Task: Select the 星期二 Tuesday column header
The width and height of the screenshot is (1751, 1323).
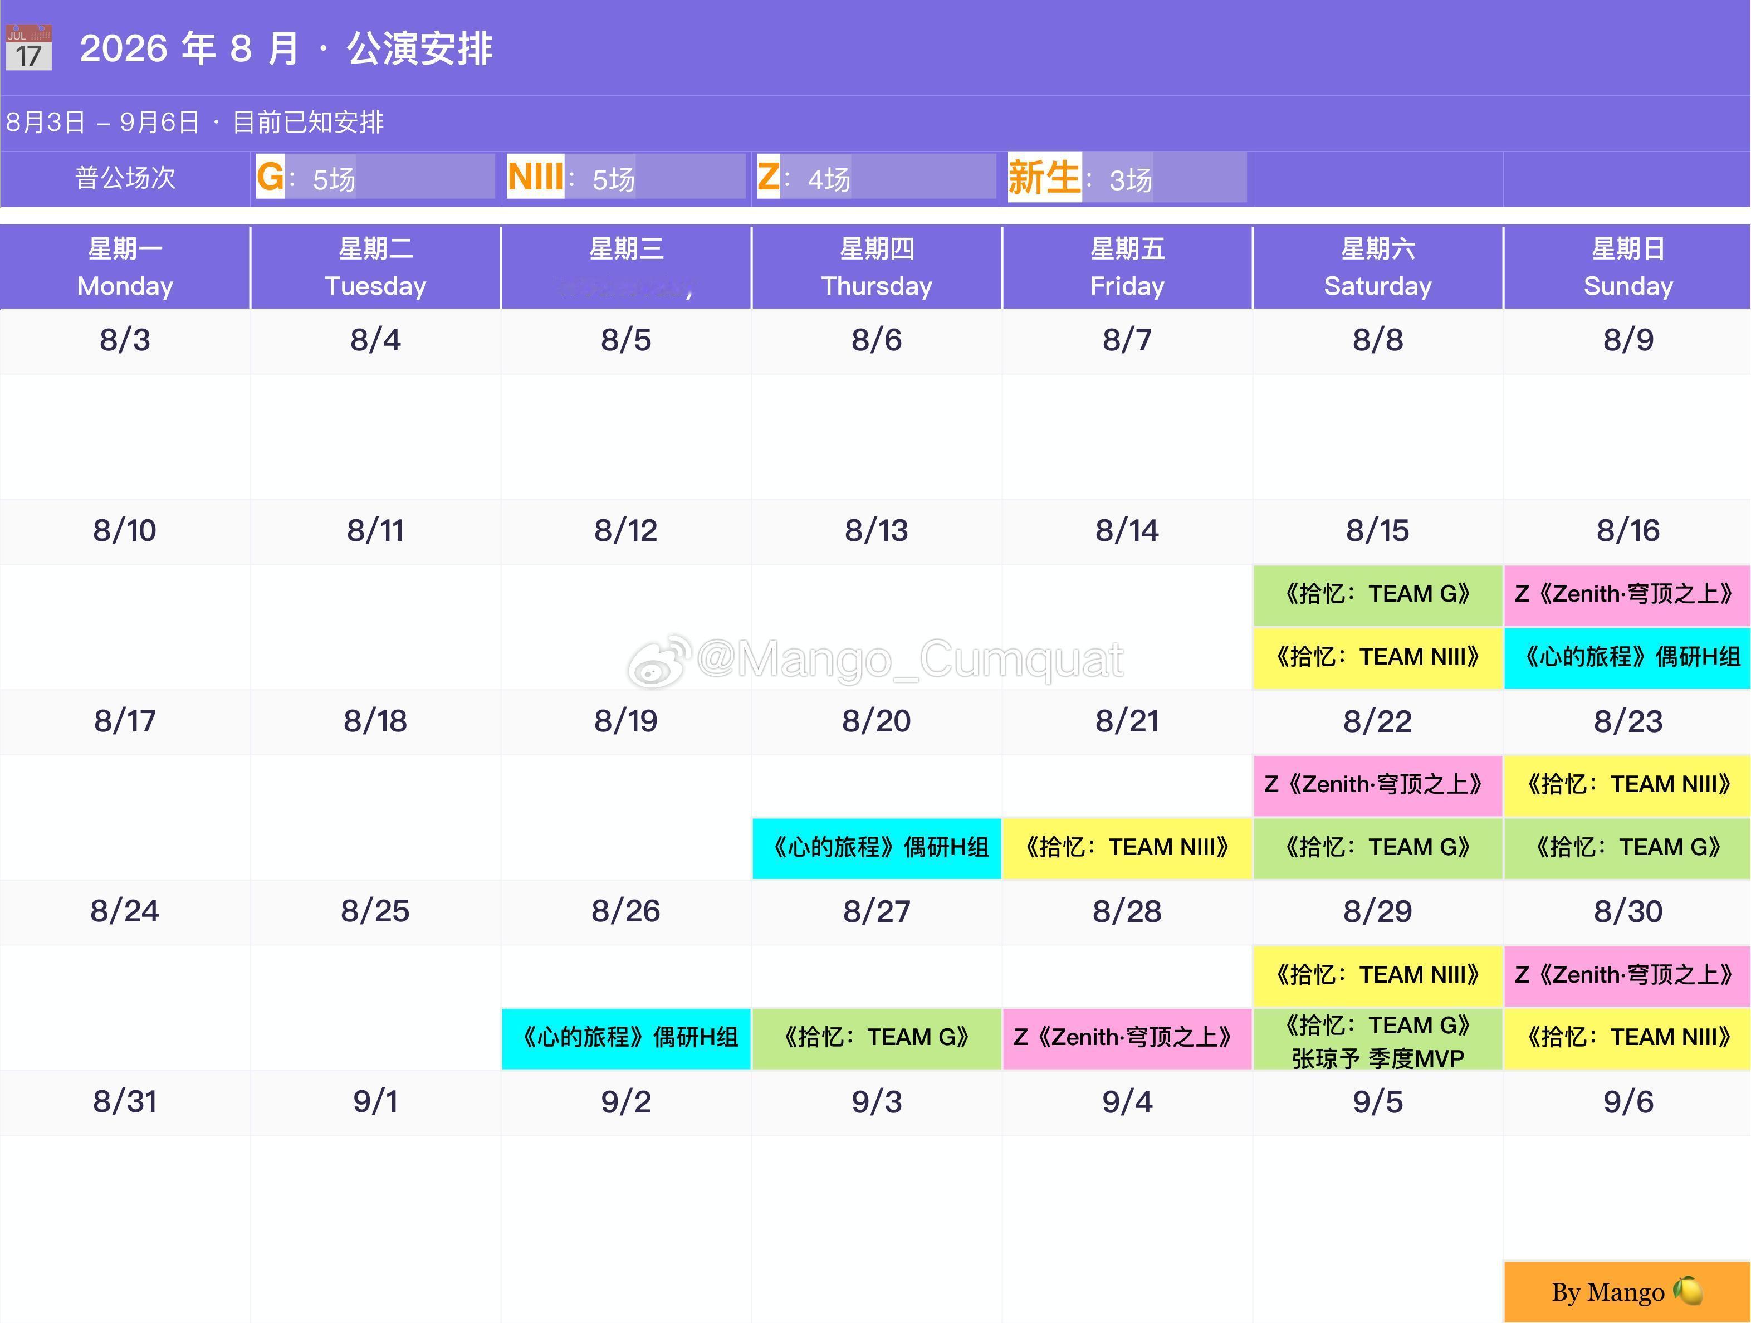Action: coord(375,267)
